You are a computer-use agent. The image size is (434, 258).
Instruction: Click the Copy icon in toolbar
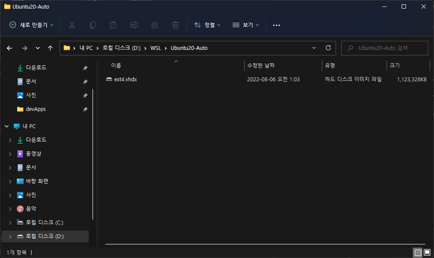(93, 25)
